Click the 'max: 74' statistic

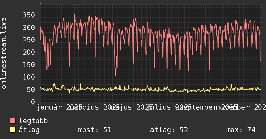[241, 130]
